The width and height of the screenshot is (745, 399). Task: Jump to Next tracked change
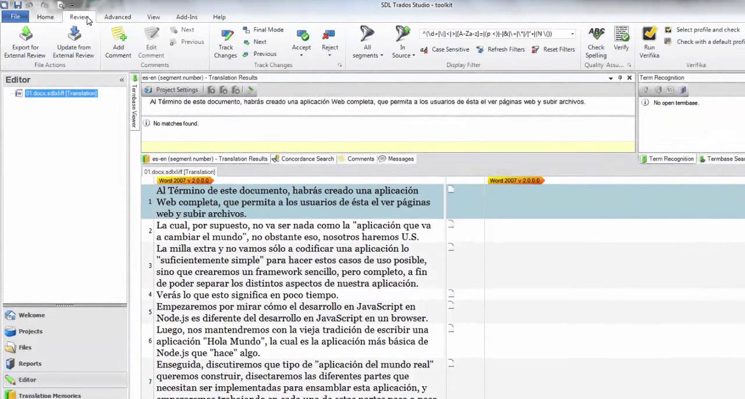click(x=254, y=42)
